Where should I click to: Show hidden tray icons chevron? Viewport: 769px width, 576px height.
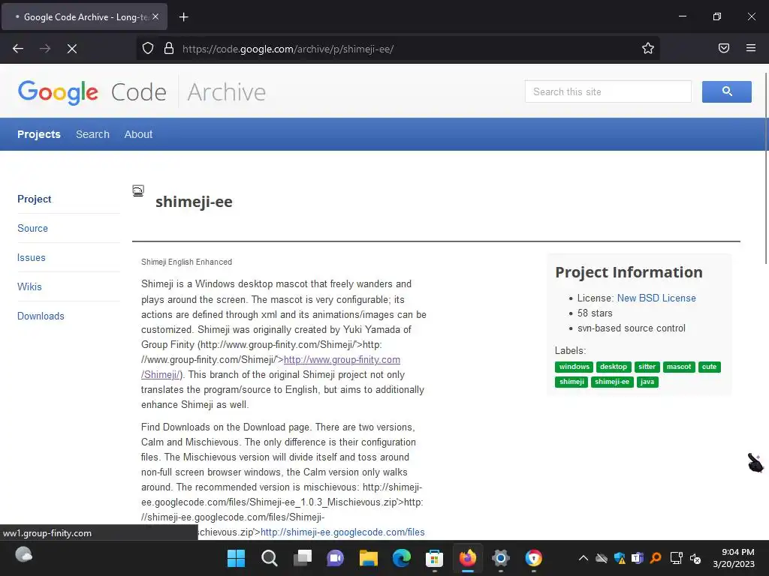point(583,558)
